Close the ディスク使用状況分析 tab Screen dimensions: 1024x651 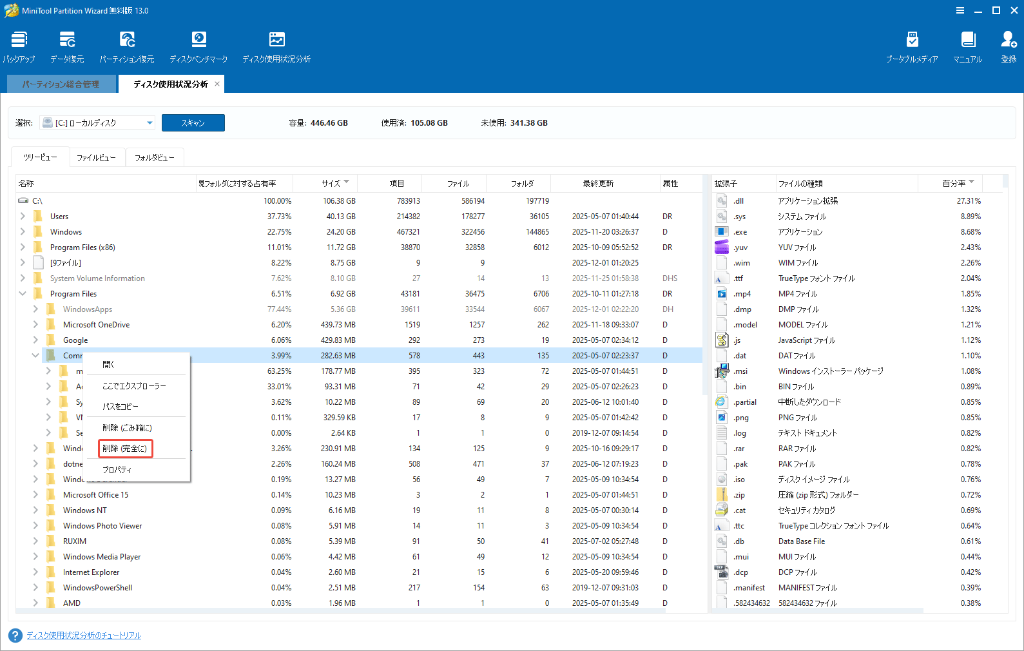point(217,84)
